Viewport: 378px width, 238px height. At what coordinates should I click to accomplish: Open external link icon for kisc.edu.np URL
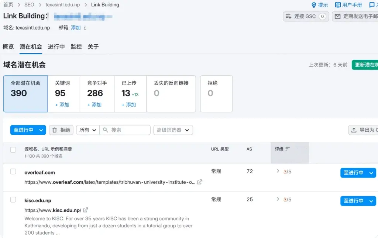(x=86, y=210)
